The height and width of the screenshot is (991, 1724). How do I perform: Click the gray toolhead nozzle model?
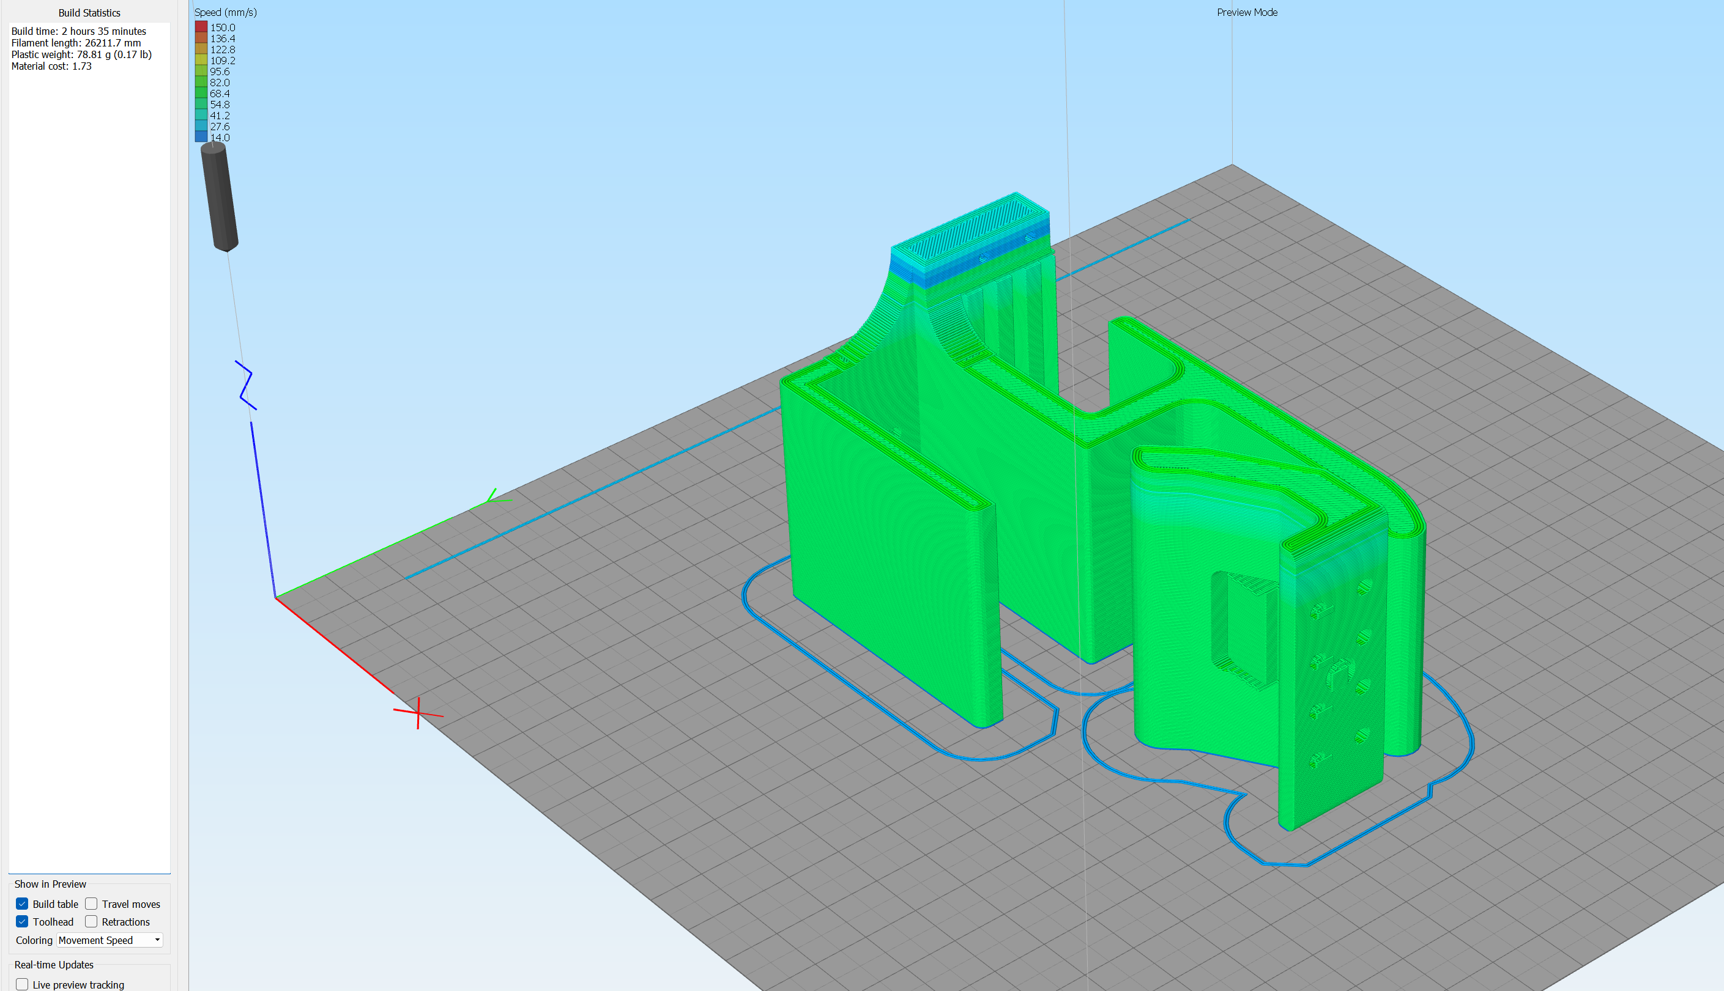[x=219, y=197]
